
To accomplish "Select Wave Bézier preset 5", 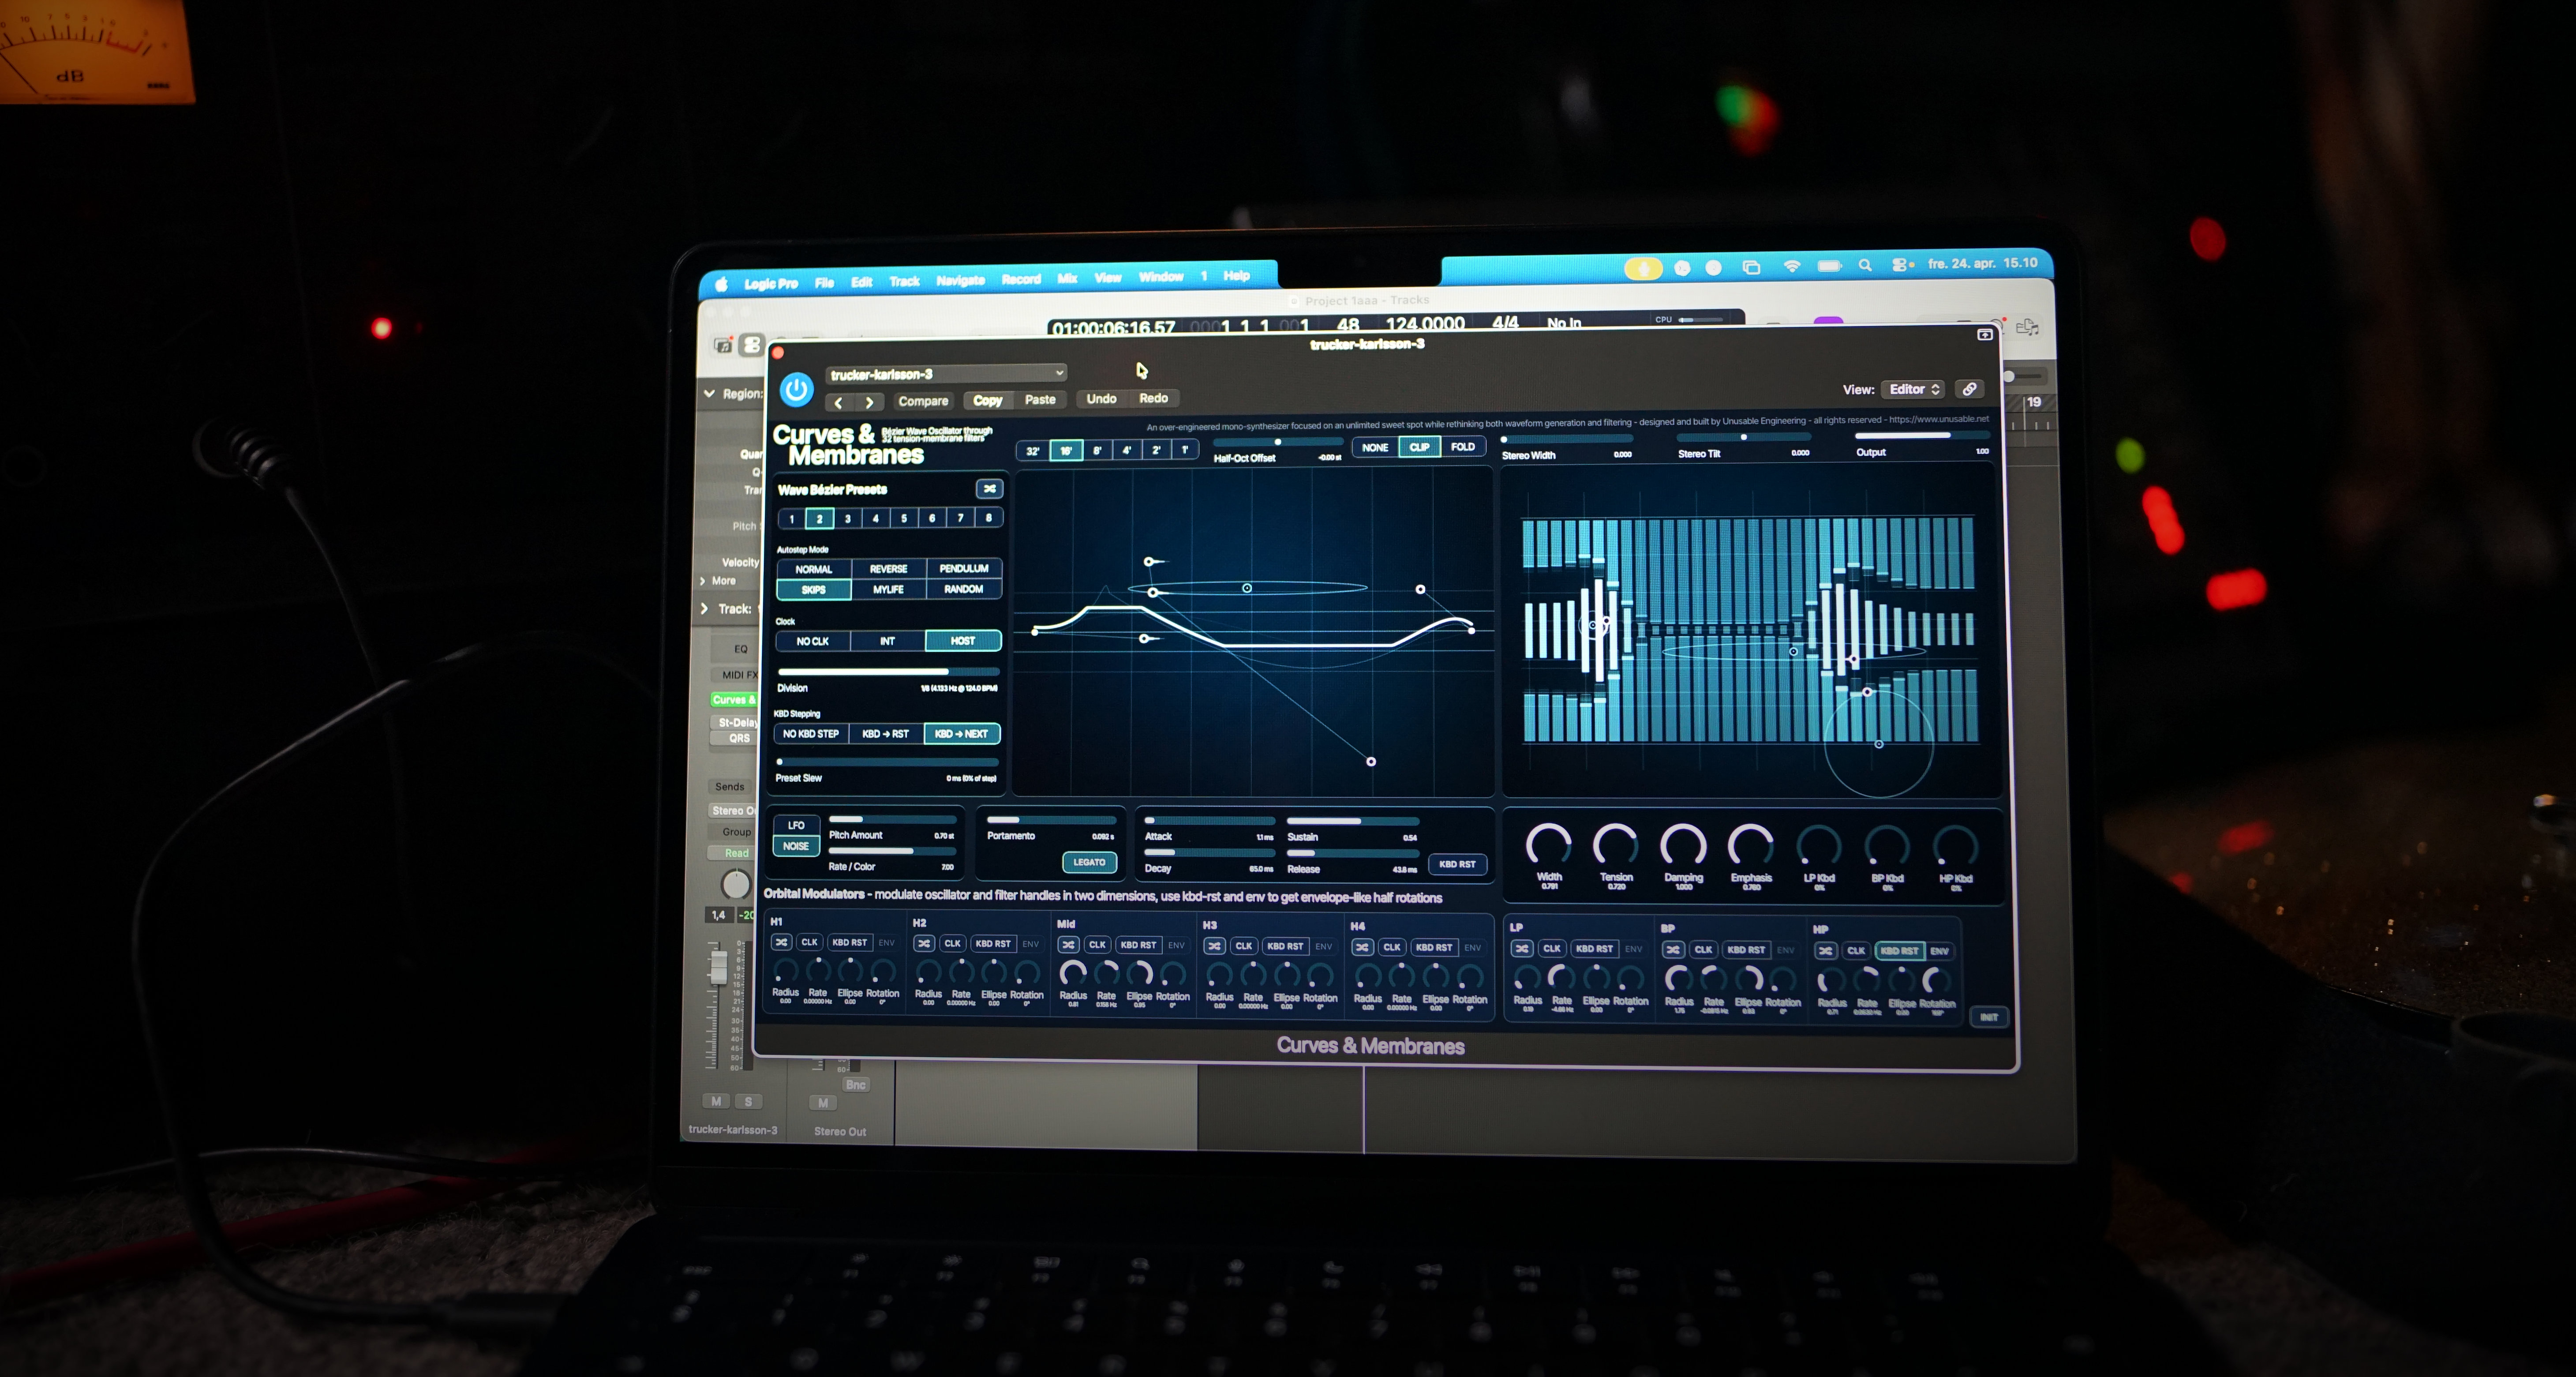I will coord(904,518).
